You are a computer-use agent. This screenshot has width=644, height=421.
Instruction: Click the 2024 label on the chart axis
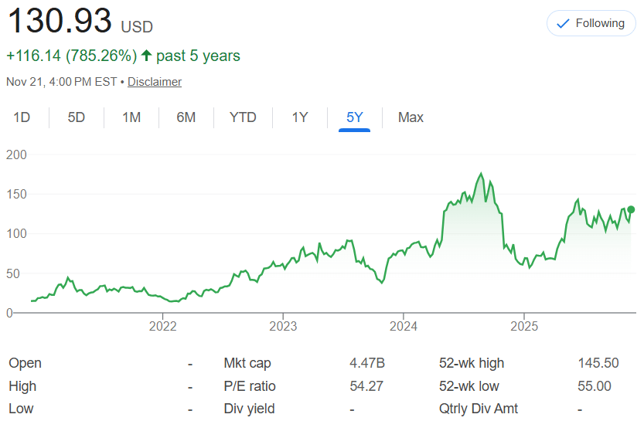[404, 325]
